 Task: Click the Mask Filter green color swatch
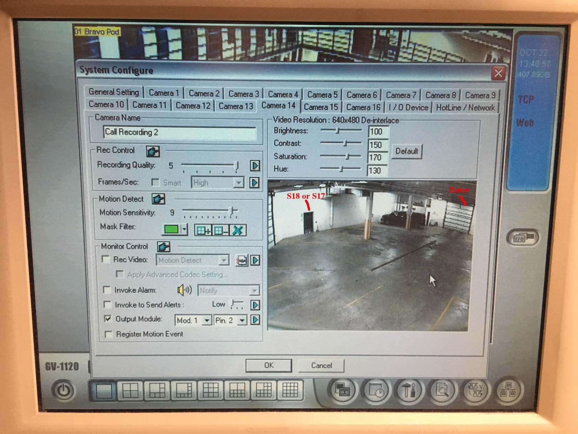click(x=172, y=230)
